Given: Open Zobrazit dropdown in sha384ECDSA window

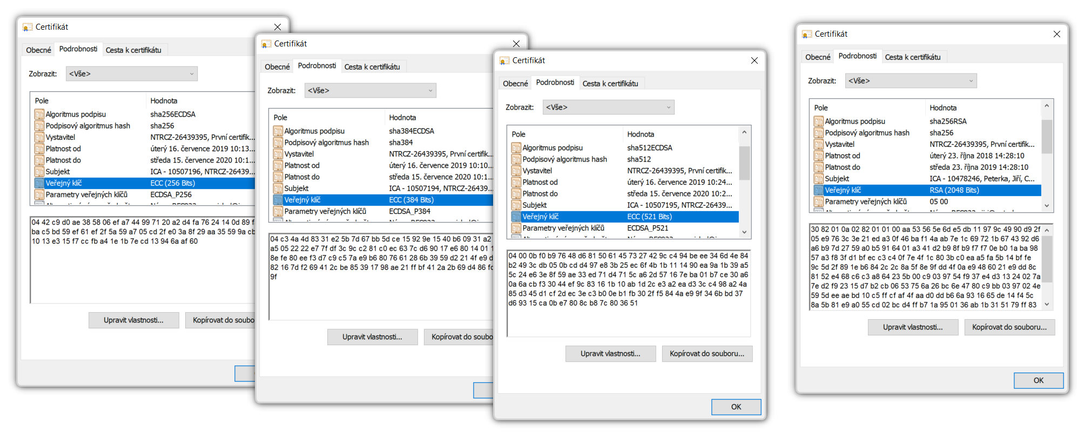Looking at the screenshot, I should 370,90.
